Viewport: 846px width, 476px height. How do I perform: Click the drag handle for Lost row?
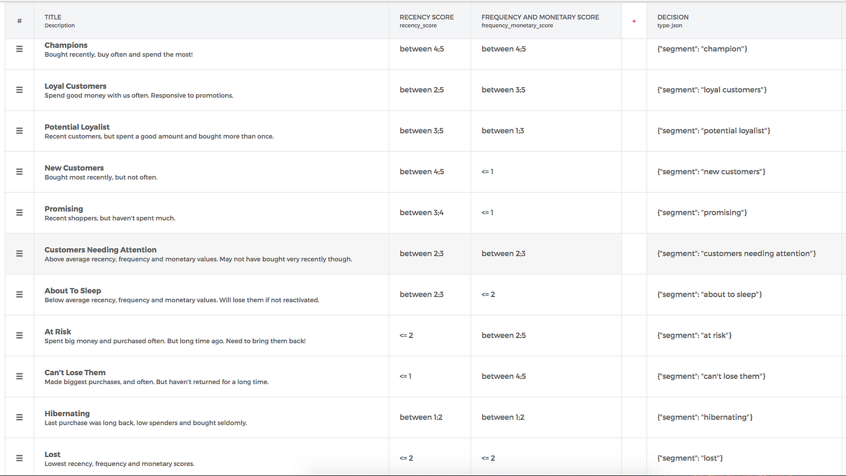pos(20,459)
